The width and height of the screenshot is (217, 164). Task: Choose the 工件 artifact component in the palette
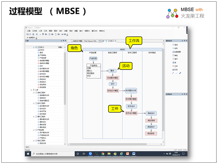pos(175,66)
